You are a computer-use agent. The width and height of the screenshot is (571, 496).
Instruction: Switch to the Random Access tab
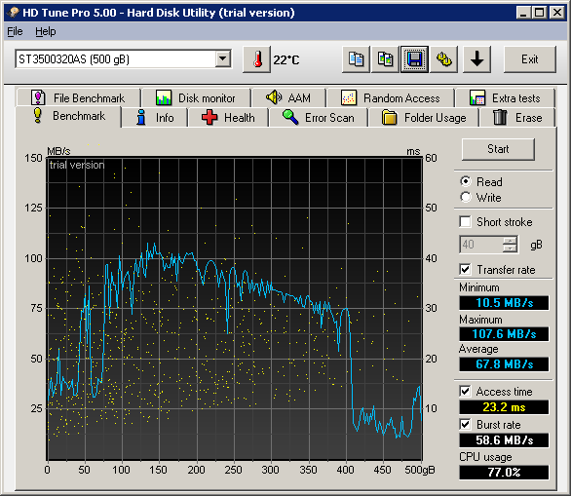[391, 98]
